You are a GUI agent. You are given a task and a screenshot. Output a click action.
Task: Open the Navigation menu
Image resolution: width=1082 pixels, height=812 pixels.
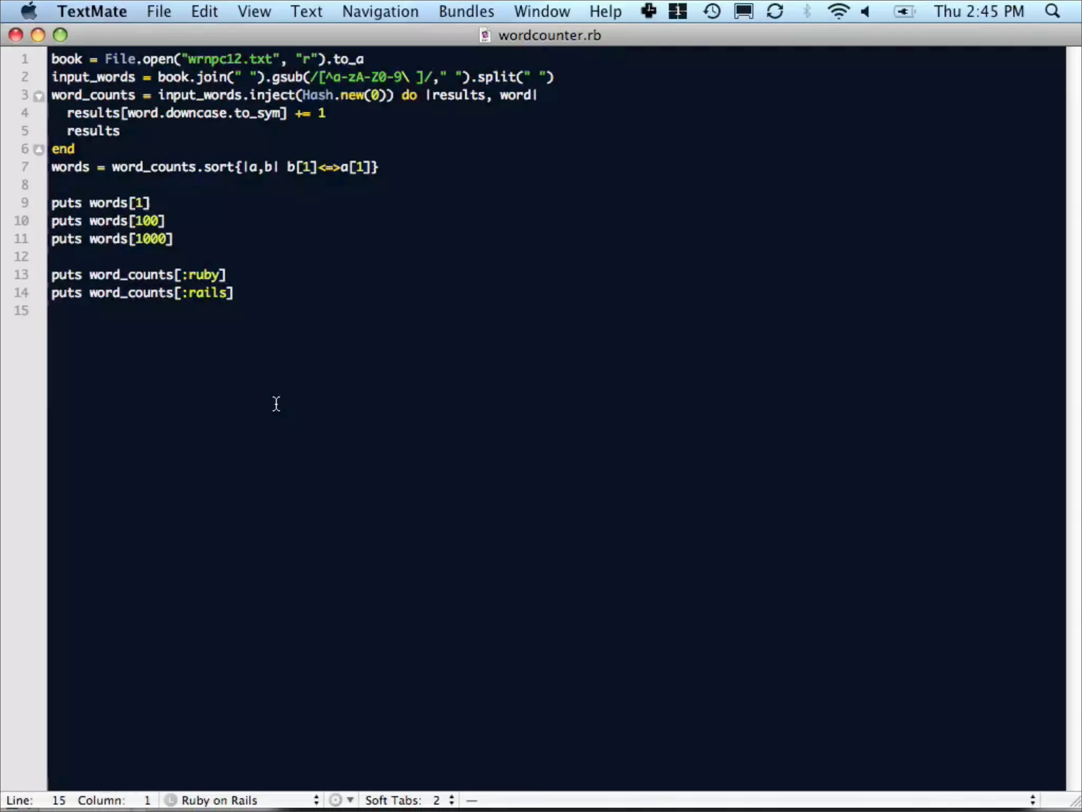point(380,11)
